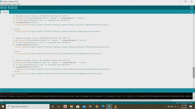The image size is (195, 109).
Task: Click the if output33State=="off" line
Action: pos(27,45)
